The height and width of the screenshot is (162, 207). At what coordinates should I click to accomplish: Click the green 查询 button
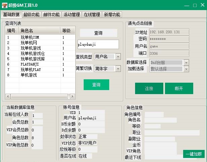pyautogui.click(x=96, y=85)
